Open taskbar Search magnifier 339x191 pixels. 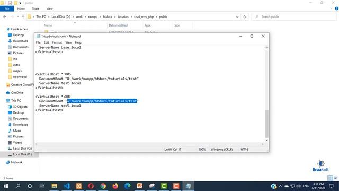18,186
